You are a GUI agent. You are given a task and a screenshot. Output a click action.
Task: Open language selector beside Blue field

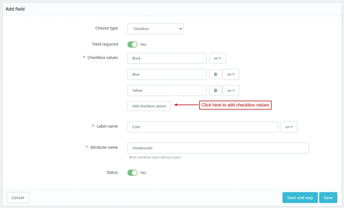coord(231,74)
